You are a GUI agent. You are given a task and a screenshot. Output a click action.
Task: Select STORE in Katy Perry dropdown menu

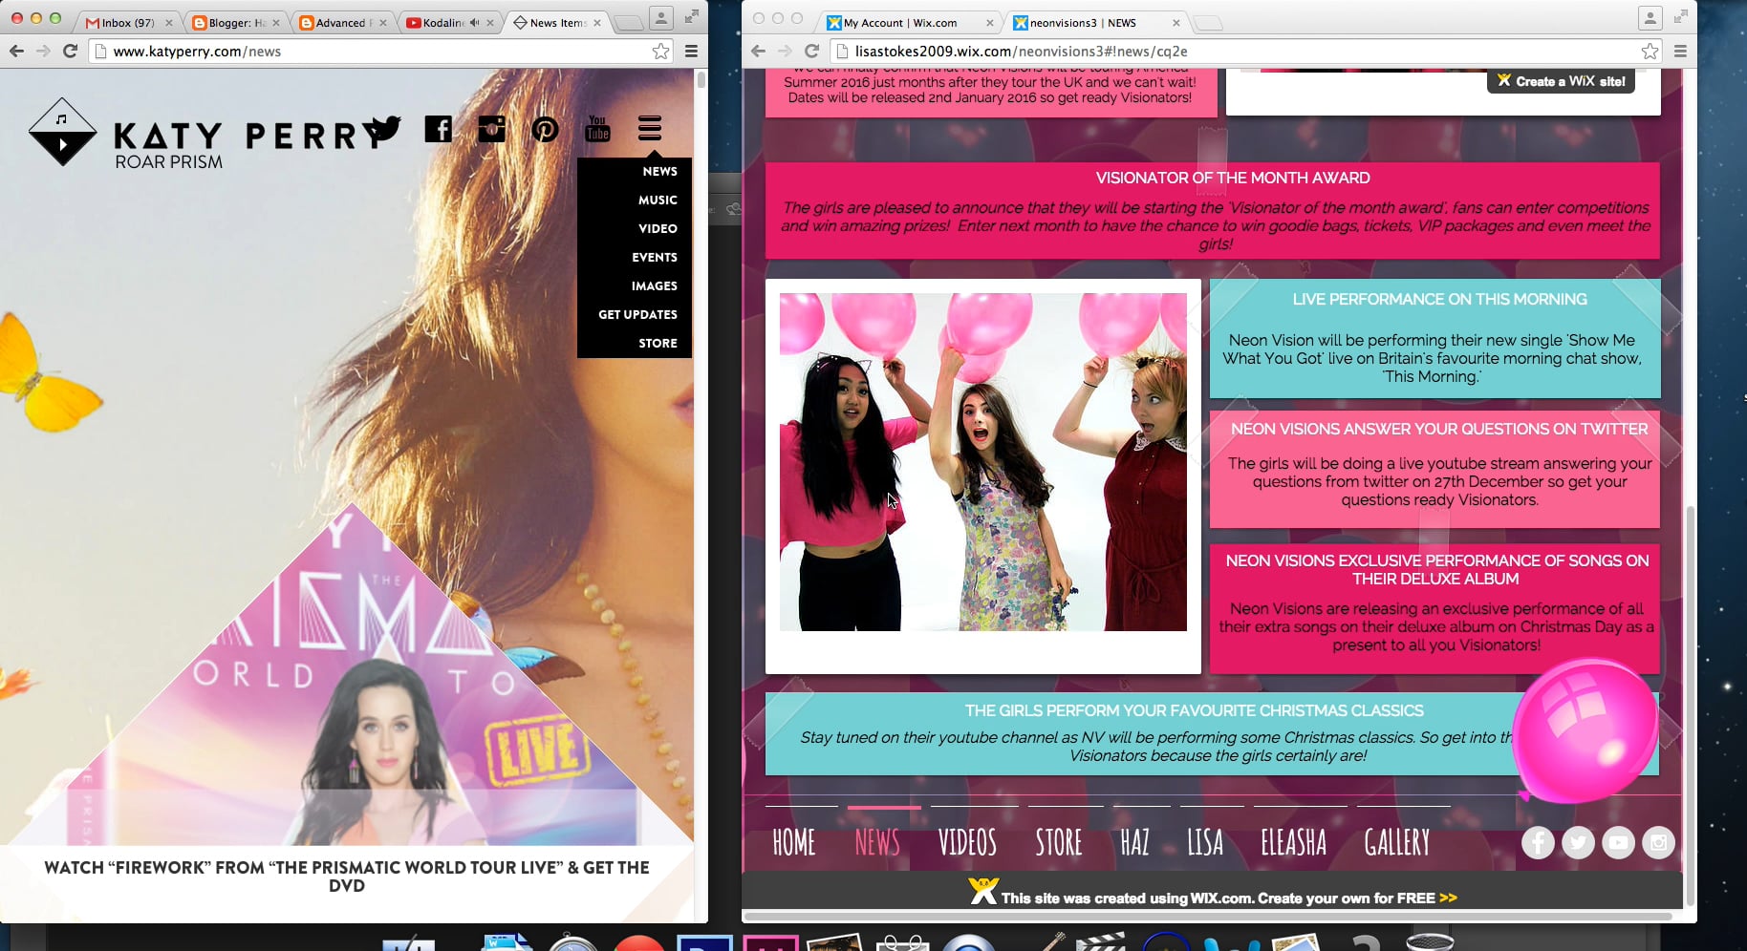click(658, 343)
